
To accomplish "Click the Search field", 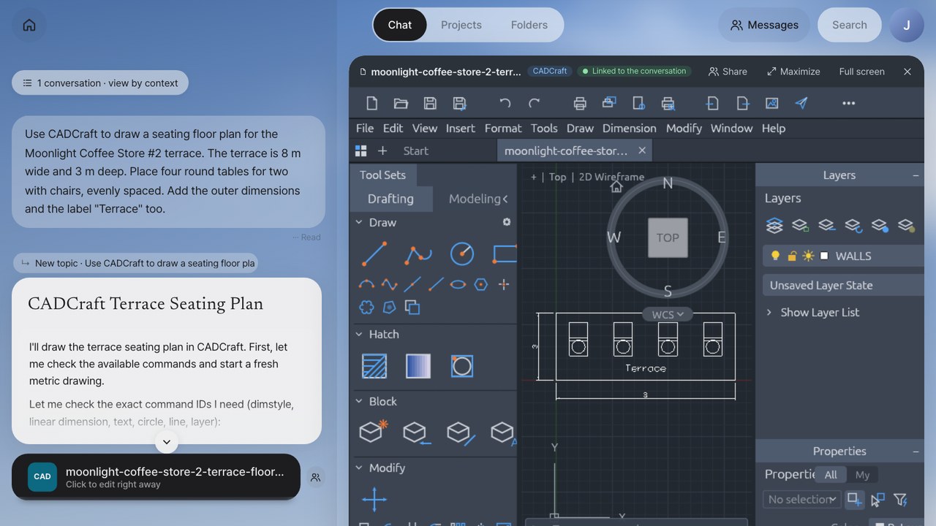I will click(x=849, y=25).
